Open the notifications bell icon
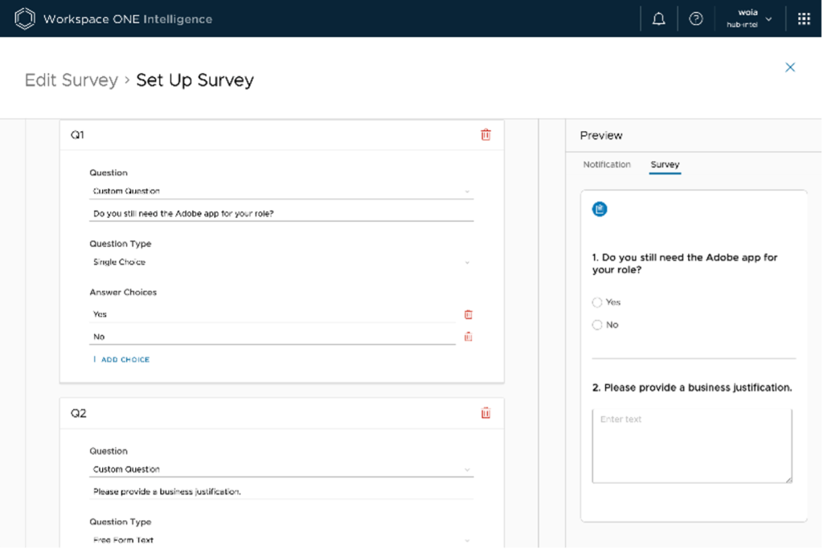The height and width of the screenshot is (549, 823). (x=658, y=18)
